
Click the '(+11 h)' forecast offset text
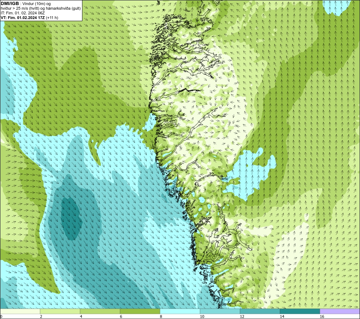point(52,18)
